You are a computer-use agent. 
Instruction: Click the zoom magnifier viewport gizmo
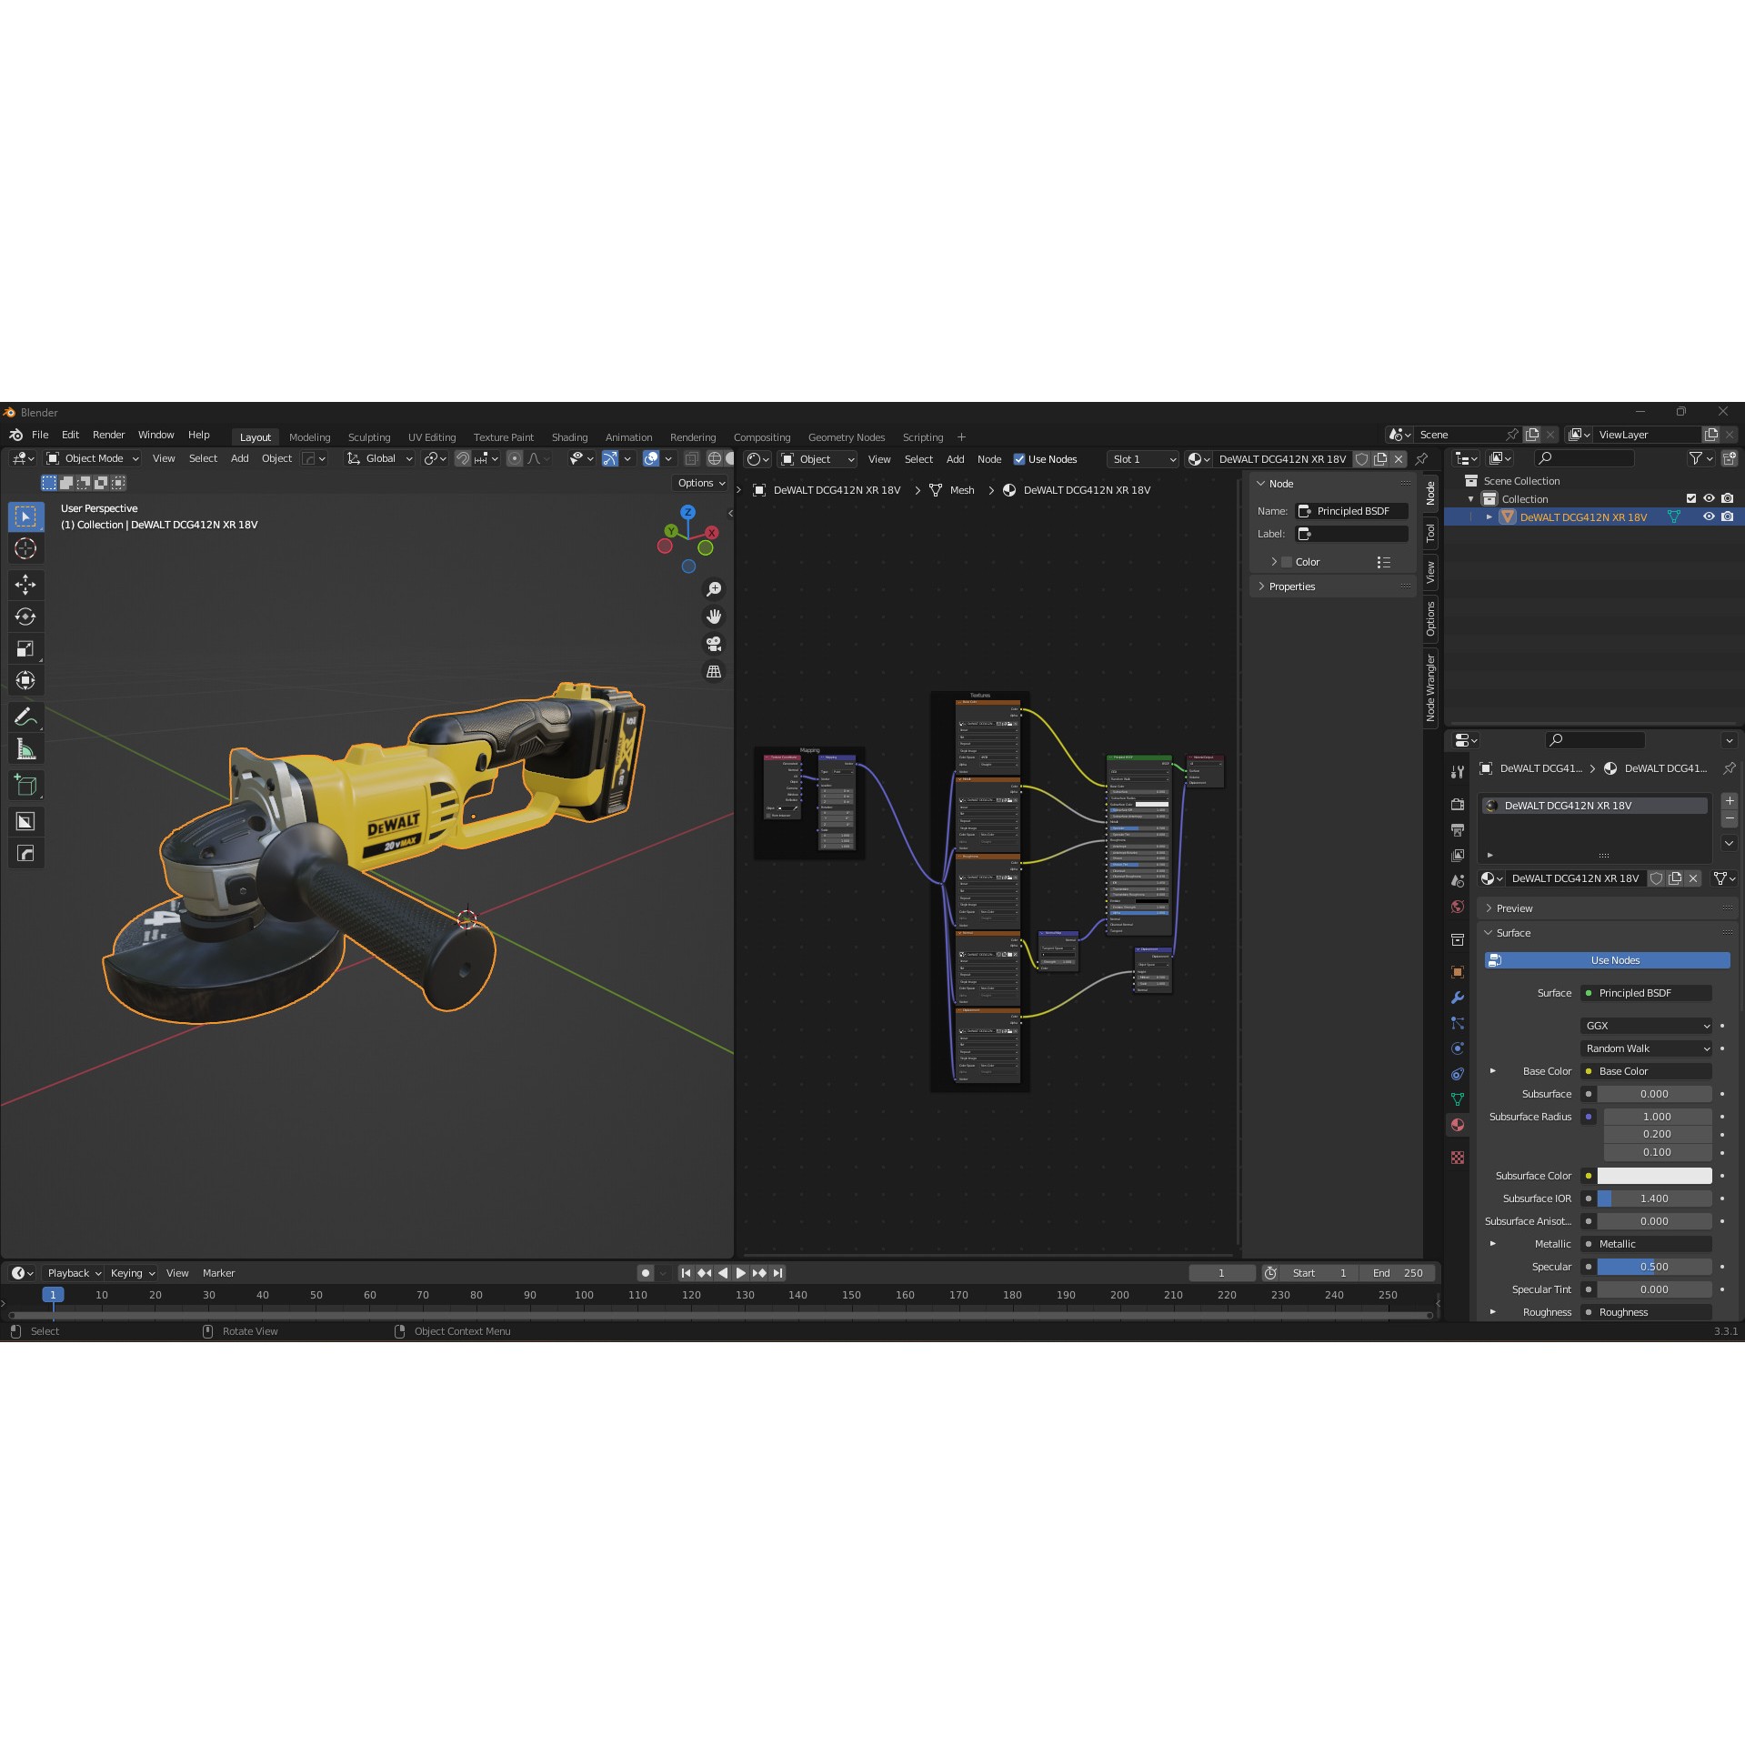[714, 589]
